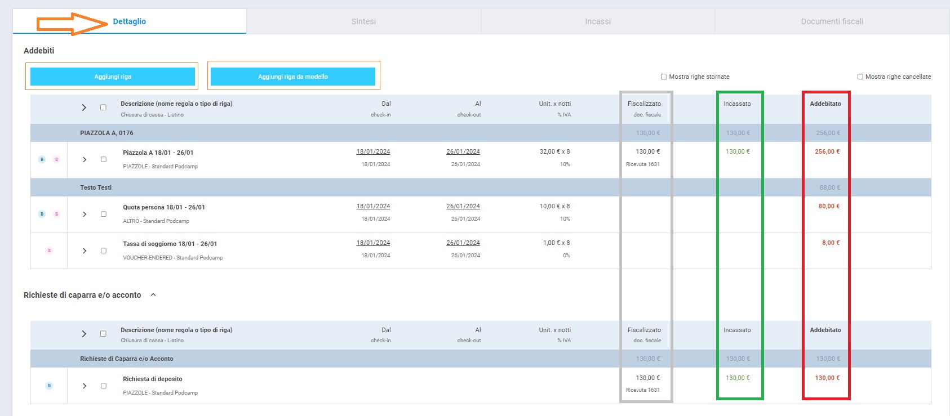Enable Mostra righe cancellate checkbox
The image size is (950, 416).
860,77
